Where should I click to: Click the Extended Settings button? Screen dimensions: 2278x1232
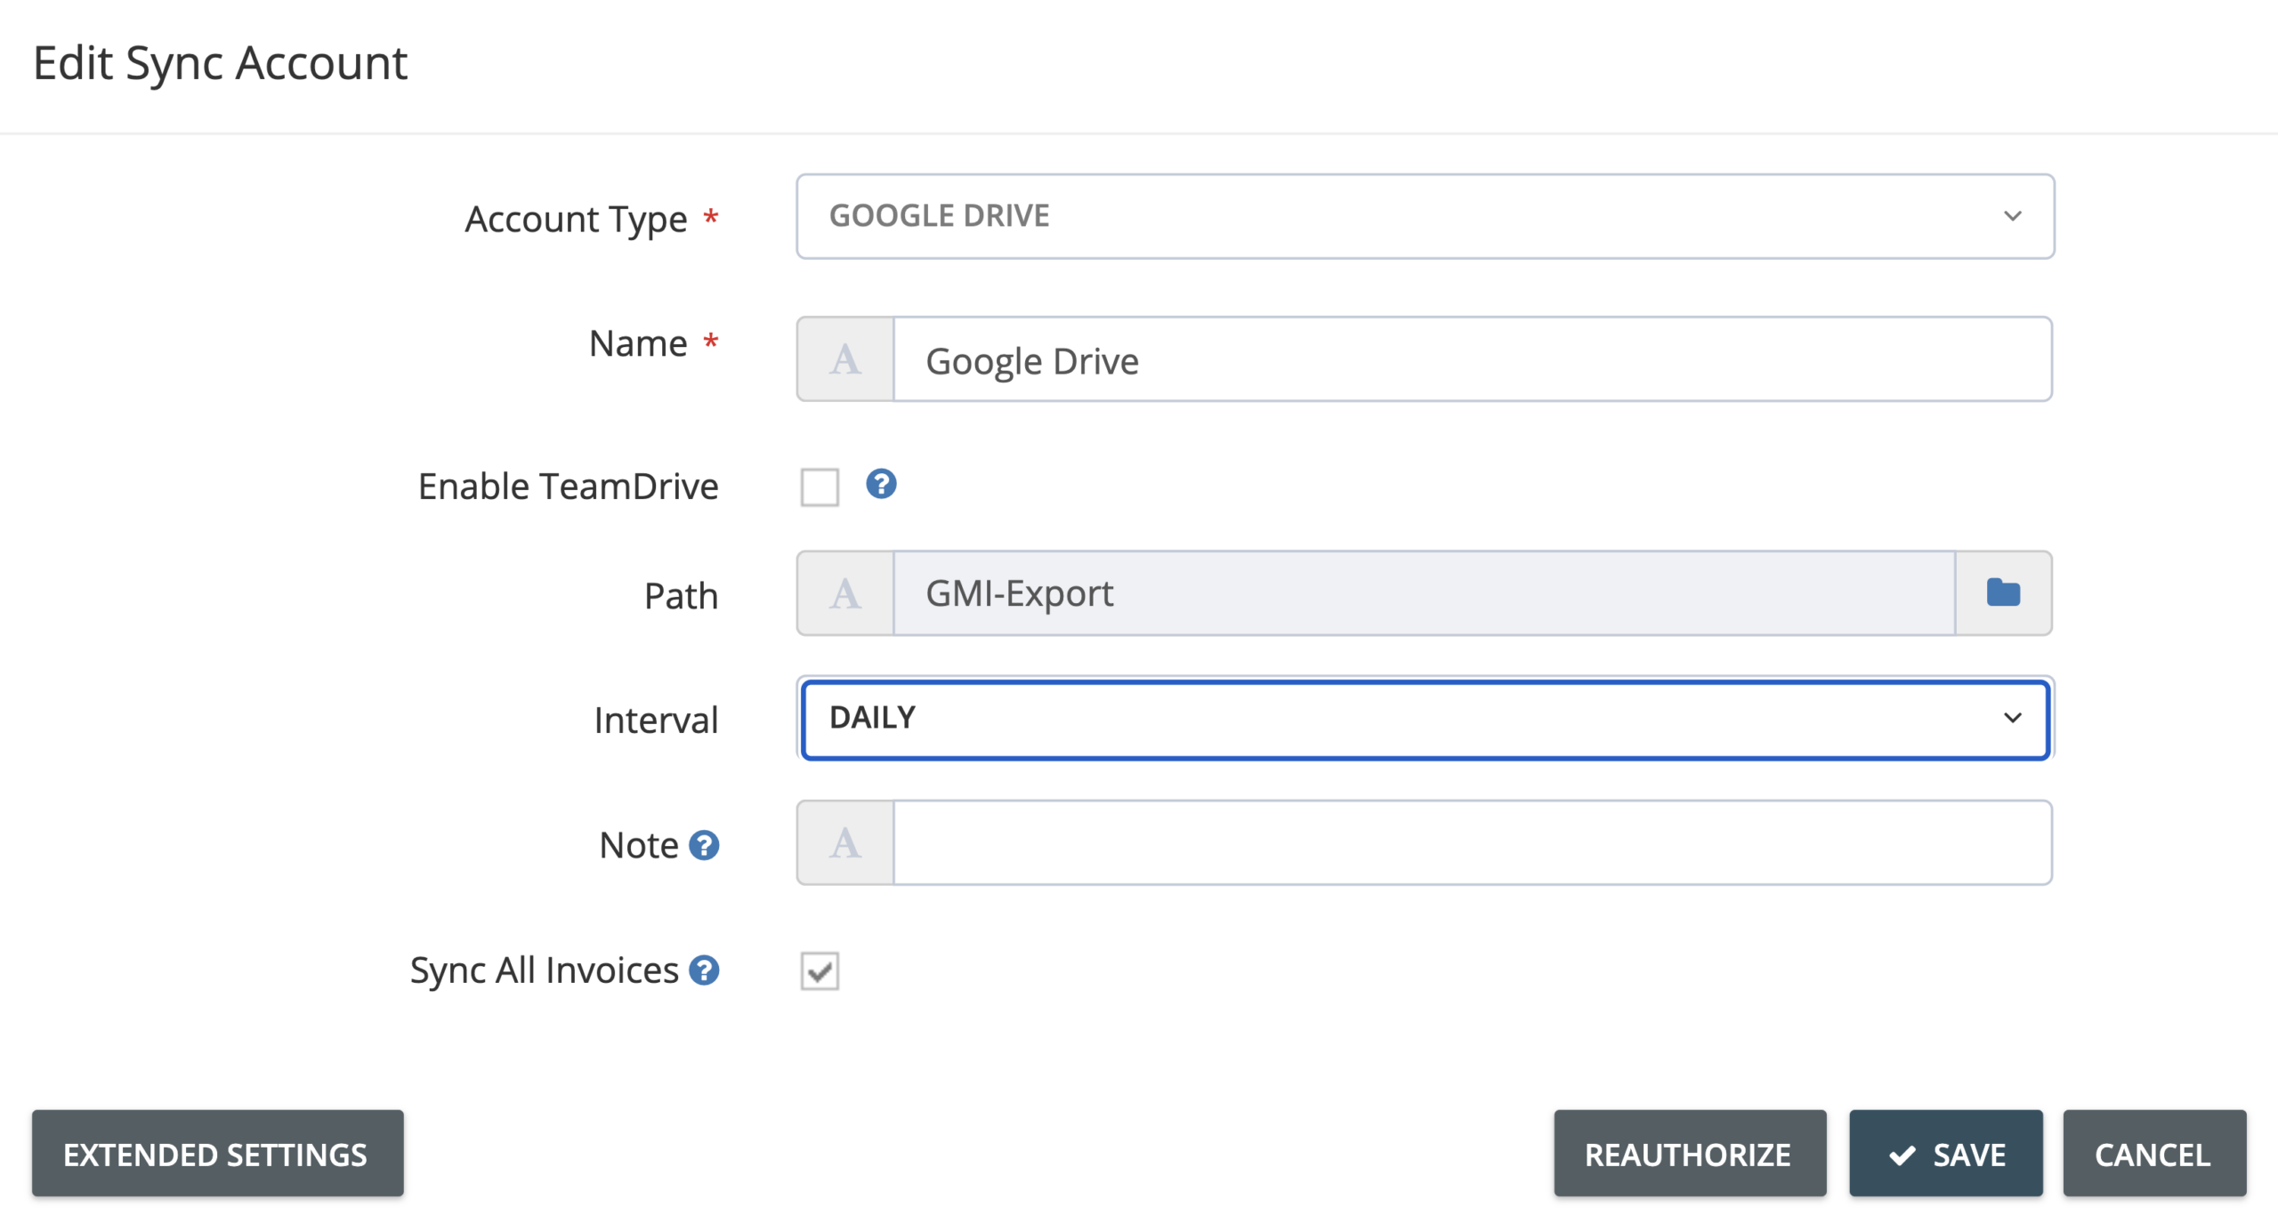click(x=217, y=1154)
